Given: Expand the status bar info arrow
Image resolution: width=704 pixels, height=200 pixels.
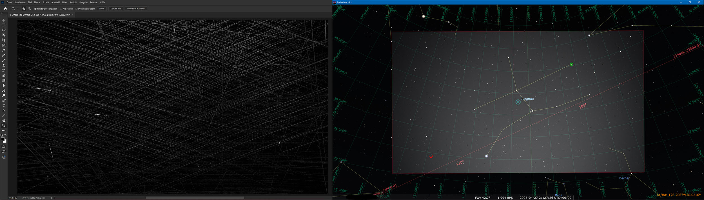Looking at the screenshot, I should point(51,198).
